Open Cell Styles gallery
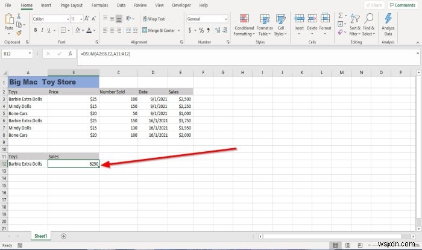The height and width of the screenshot is (250, 422). click(x=280, y=25)
